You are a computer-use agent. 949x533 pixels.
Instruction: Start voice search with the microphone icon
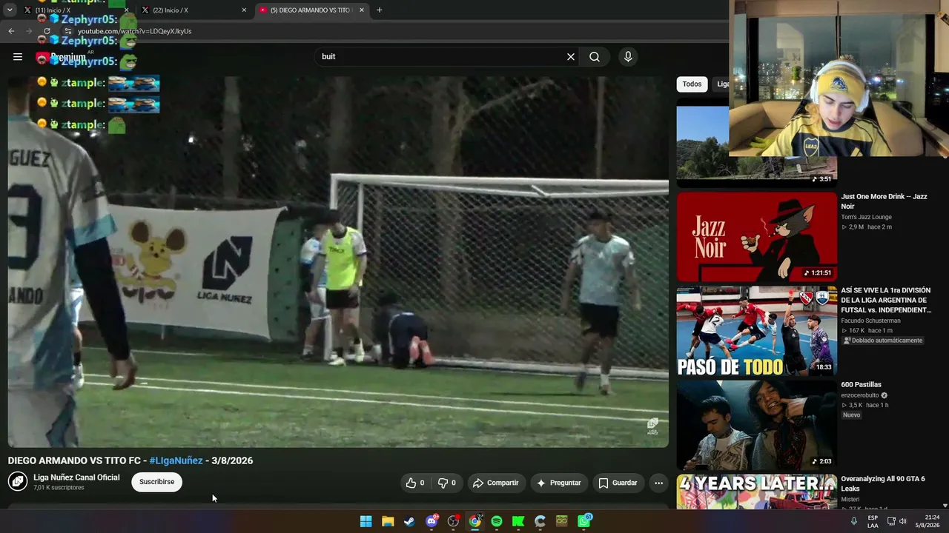coord(628,57)
